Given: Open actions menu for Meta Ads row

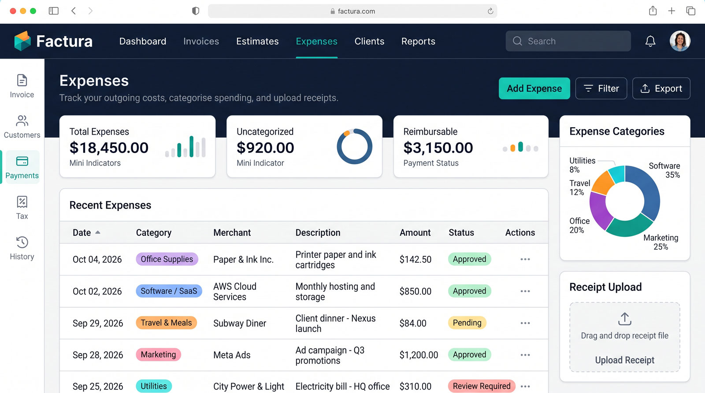Looking at the screenshot, I should click(x=525, y=355).
